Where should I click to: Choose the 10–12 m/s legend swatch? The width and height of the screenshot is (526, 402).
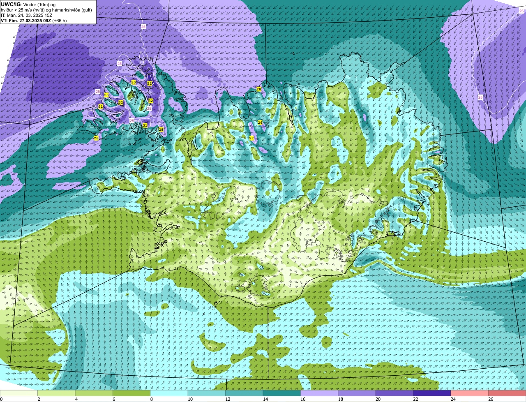click(206, 393)
